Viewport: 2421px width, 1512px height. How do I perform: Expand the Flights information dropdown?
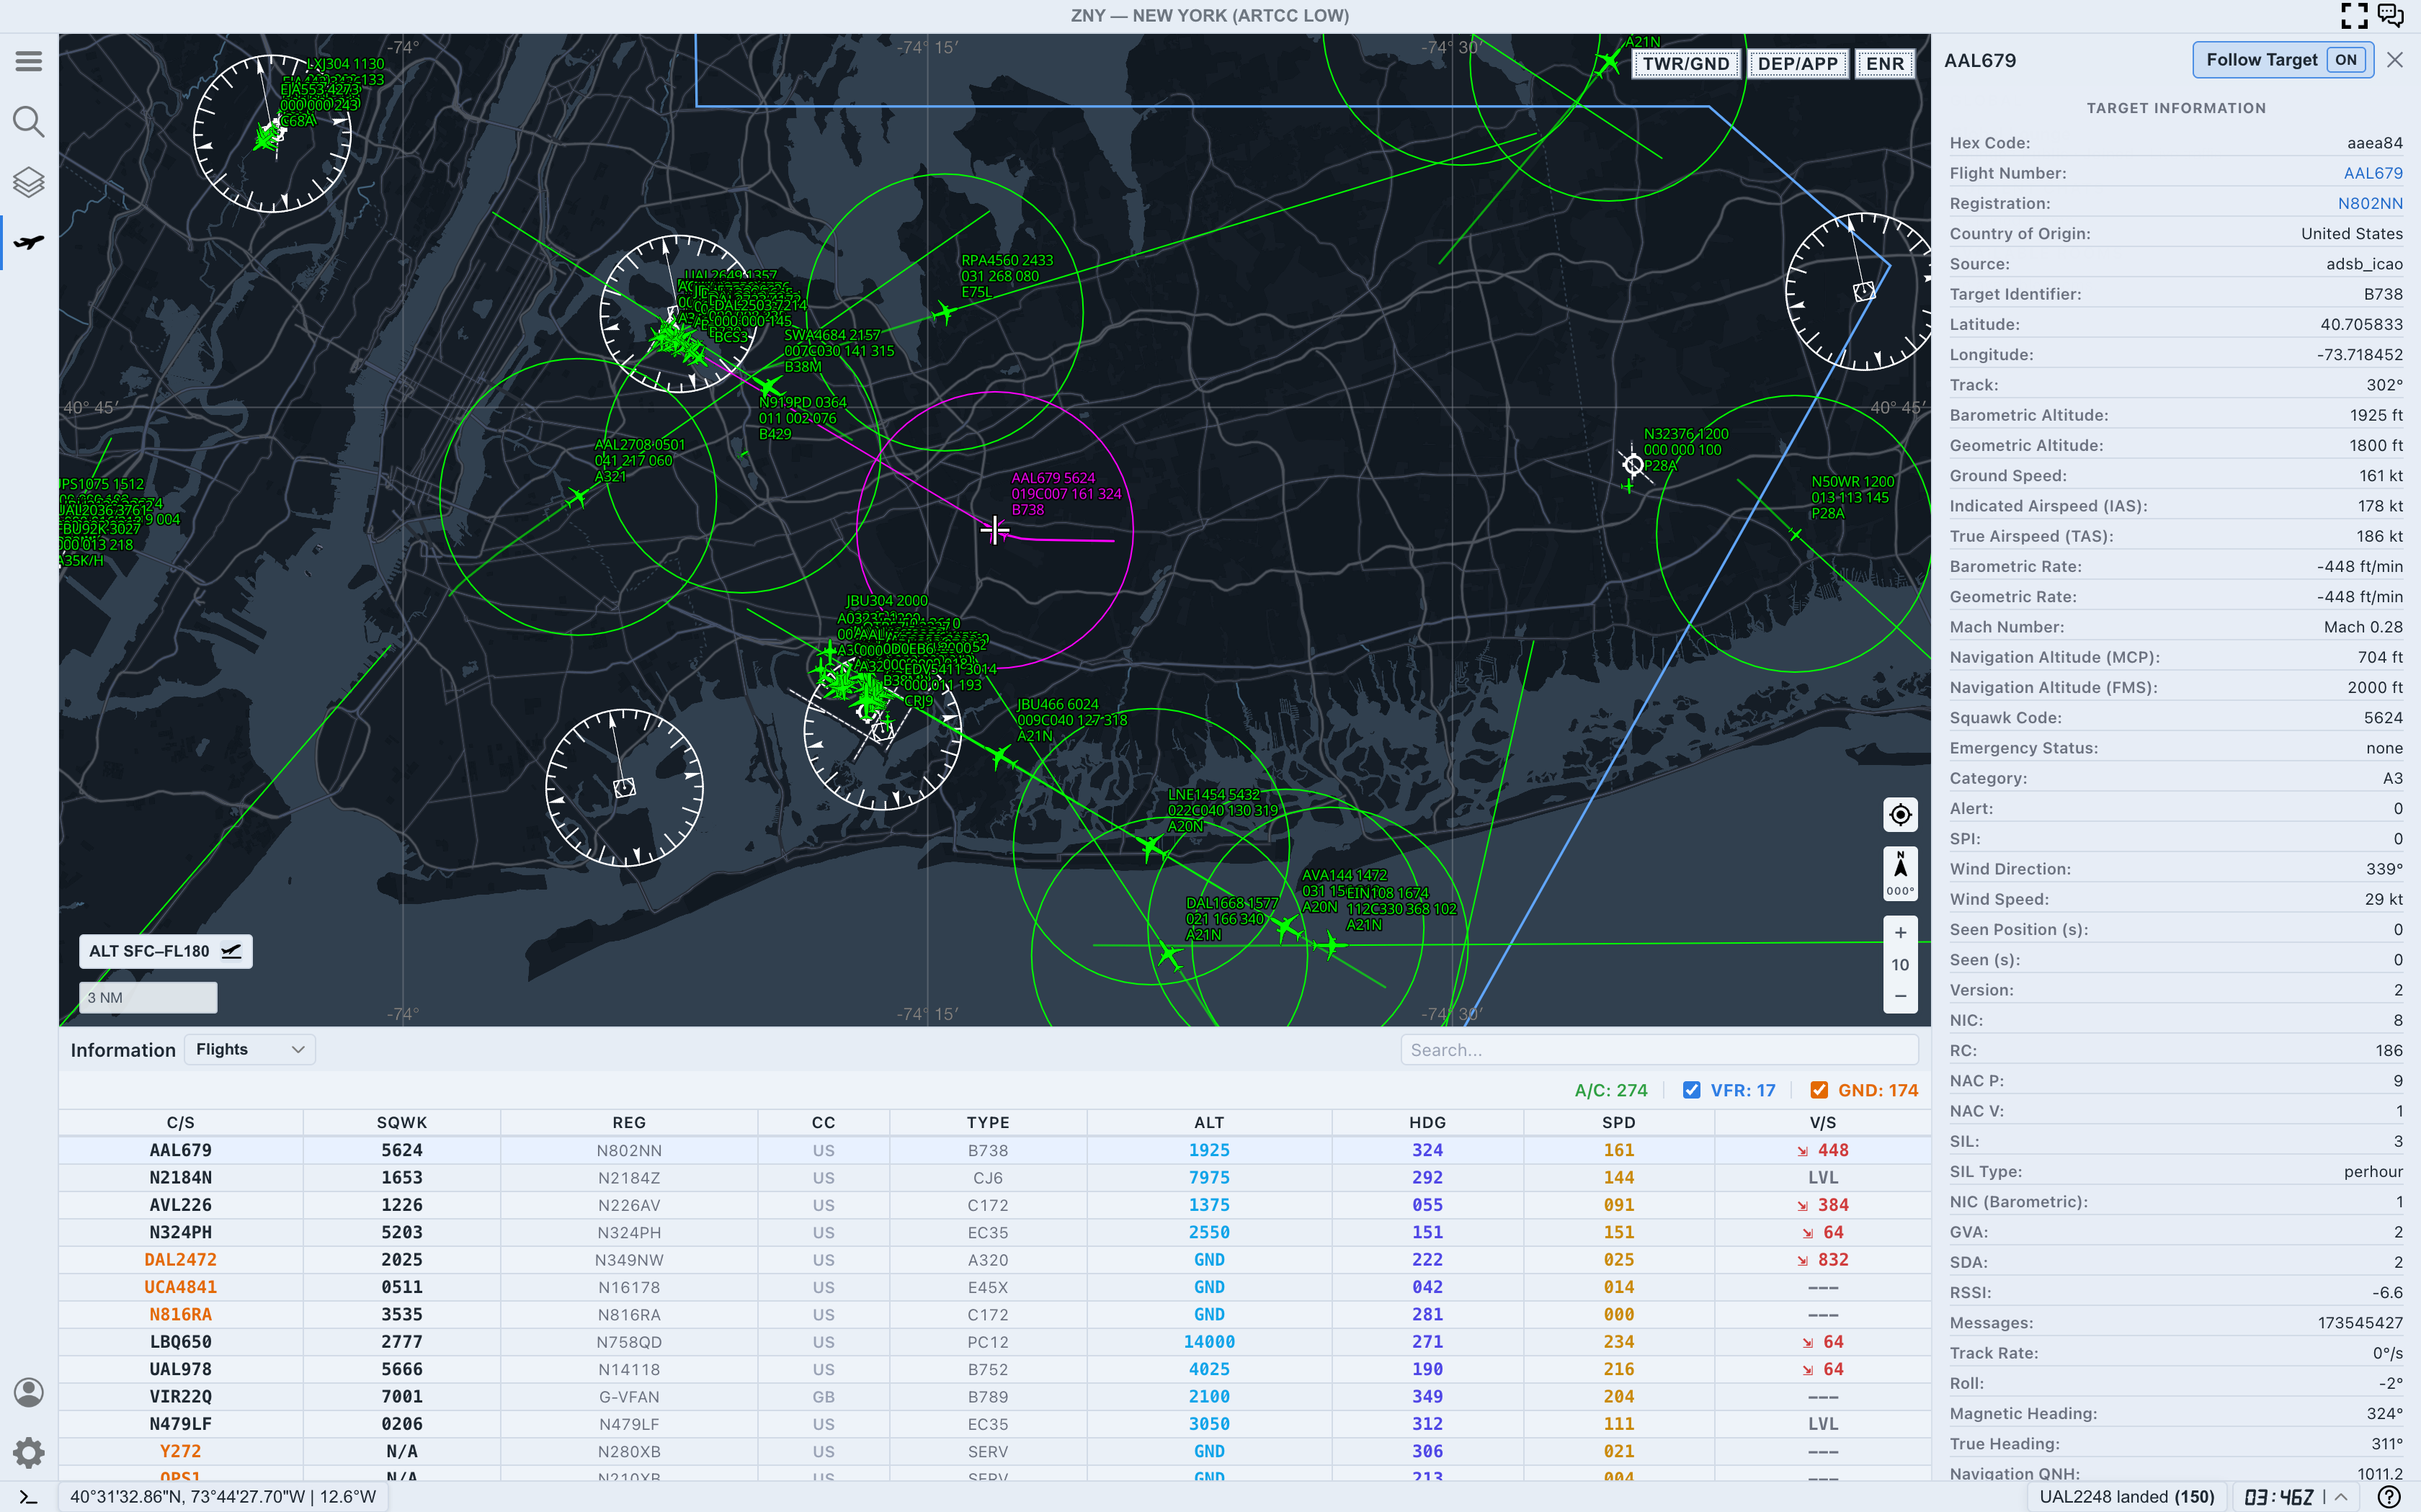[x=250, y=1049]
